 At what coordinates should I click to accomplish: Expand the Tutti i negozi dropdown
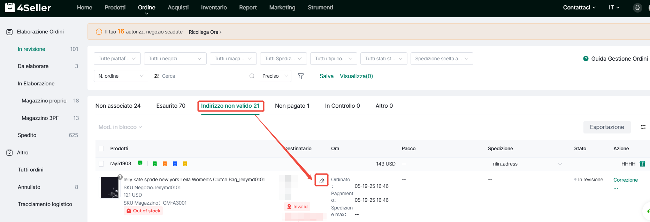[175, 59]
